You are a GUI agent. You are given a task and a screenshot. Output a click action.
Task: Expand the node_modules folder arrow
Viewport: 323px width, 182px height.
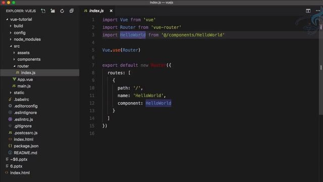coord(11,39)
